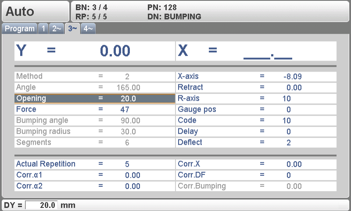Click the Corr.DF value field
351x211 pixels.
click(x=288, y=175)
